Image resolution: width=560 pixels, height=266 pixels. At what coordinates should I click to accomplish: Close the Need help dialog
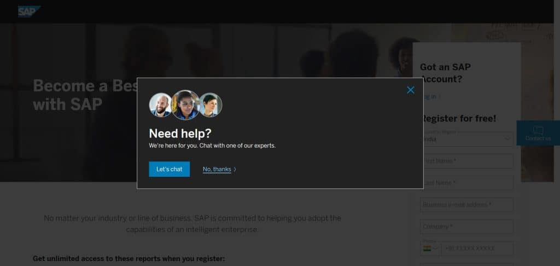click(x=410, y=90)
